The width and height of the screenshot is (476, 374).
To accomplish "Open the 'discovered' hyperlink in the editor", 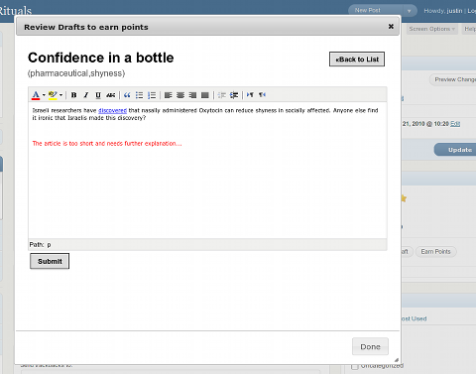I will tap(112, 110).
